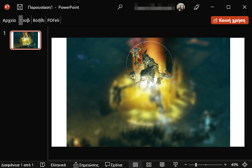Minimize the PowerPoint window
This screenshot has width=252, height=168.
coord(212,7)
